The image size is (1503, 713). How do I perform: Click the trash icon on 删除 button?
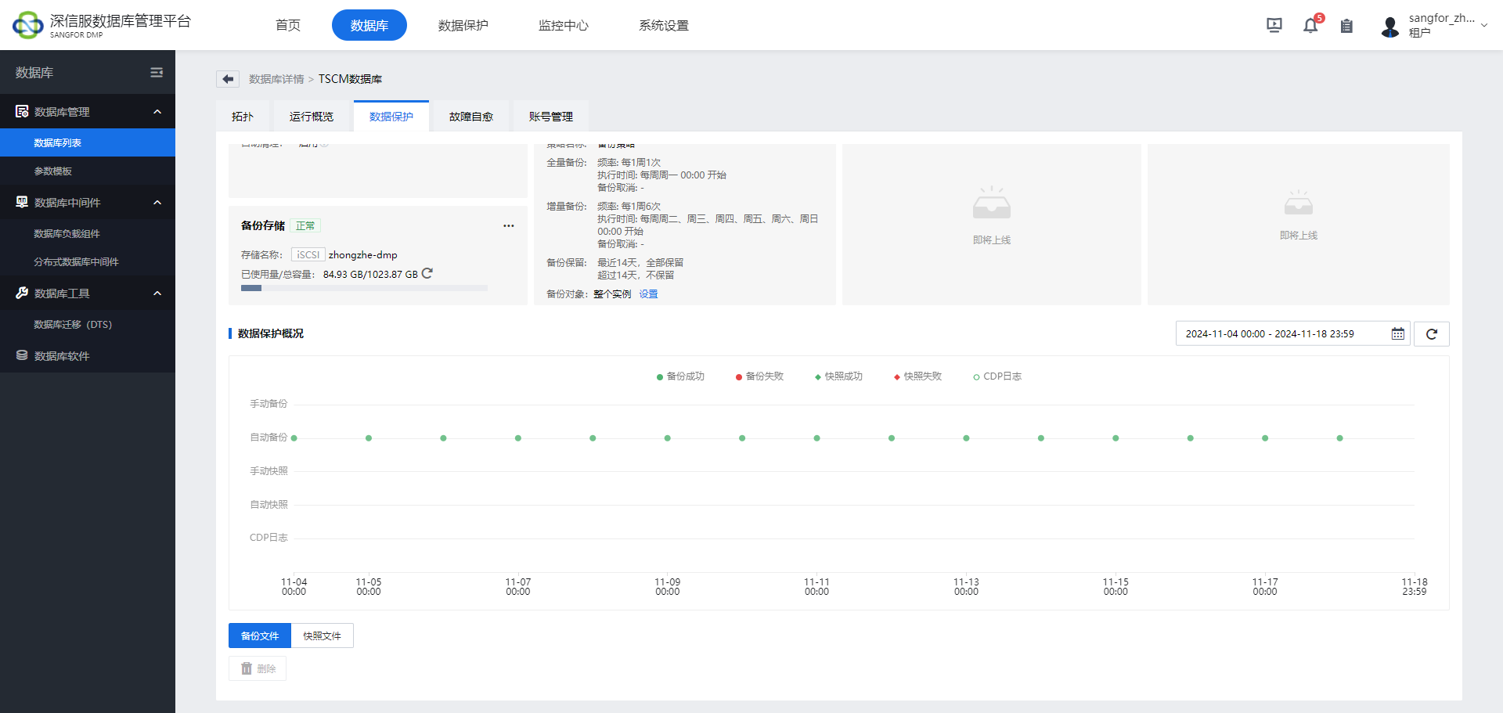coord(245,668)
